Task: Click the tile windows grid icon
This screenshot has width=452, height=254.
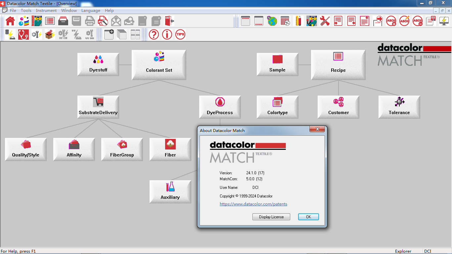Action: [x=135, y=34]
